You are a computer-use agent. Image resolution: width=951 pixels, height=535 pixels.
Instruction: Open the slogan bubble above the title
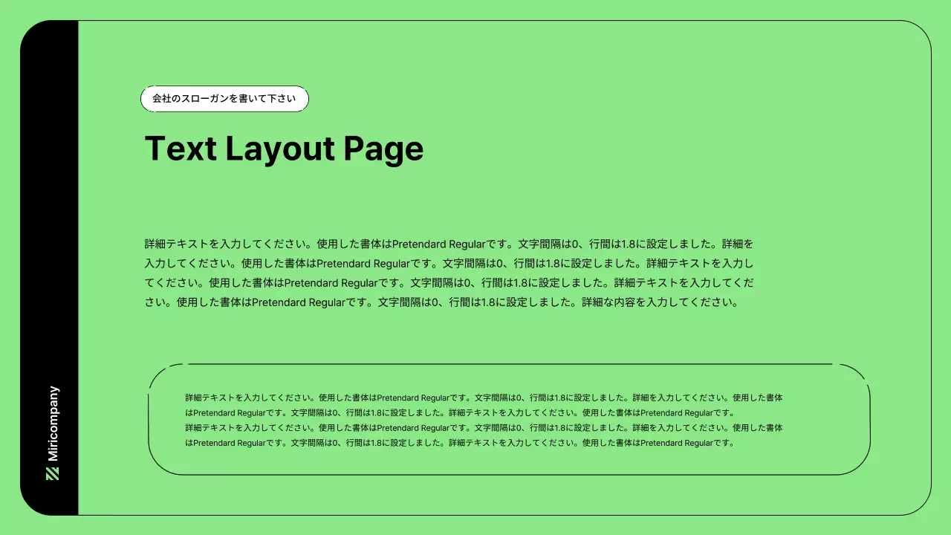tap(224, 98)
